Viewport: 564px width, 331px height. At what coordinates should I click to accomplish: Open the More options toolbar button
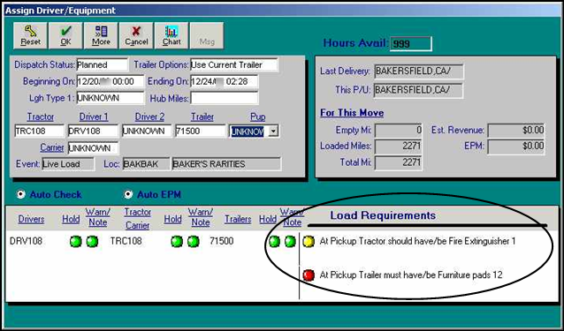[101, 35]
